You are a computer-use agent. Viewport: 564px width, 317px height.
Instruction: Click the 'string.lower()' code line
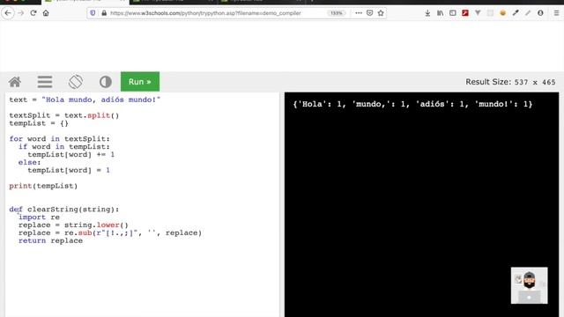coord(73,225)
